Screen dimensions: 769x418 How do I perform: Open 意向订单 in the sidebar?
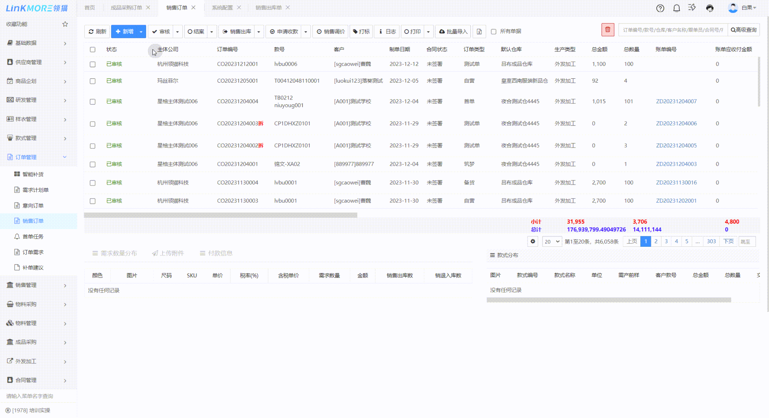click(x=33, y=205)
